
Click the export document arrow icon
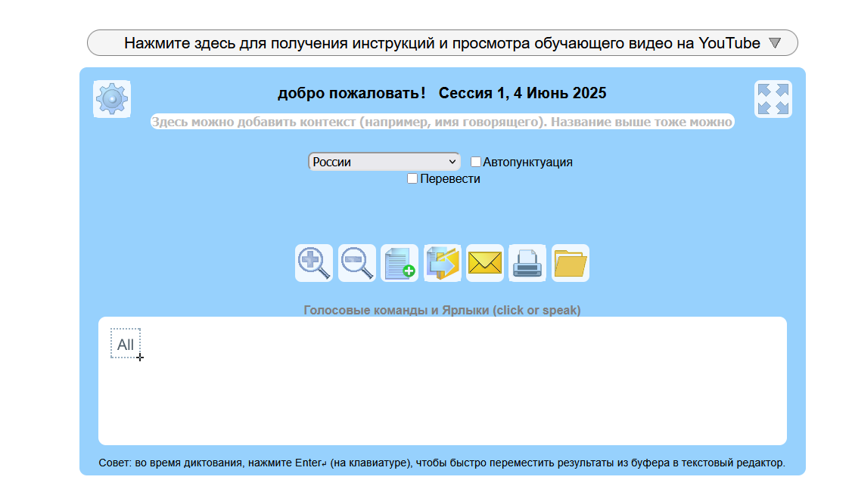443,263
